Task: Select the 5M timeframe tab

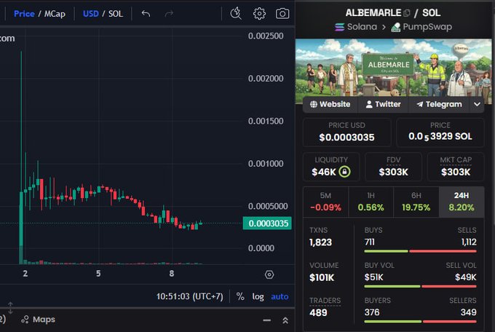Action: pyautogui.click(x=325, y=202)
